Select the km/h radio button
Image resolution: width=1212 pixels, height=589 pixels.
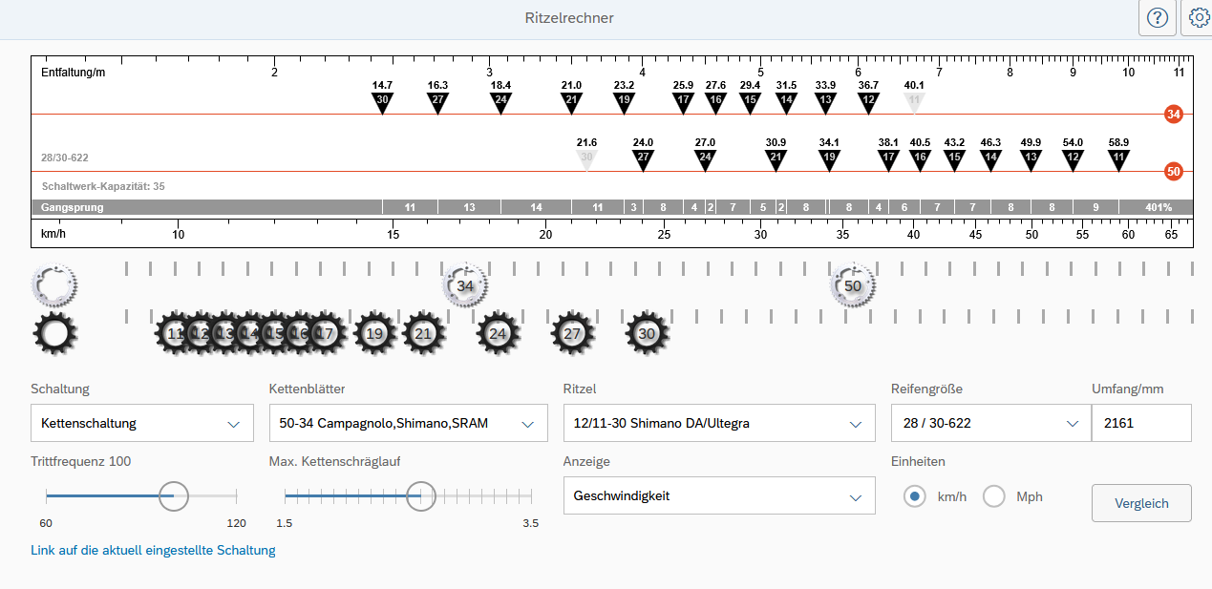tap(915, 496)
